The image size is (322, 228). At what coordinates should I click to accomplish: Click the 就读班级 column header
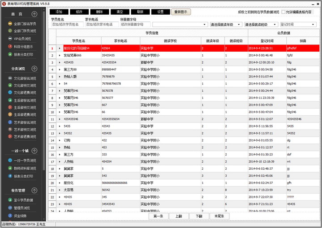click(236, 41)
